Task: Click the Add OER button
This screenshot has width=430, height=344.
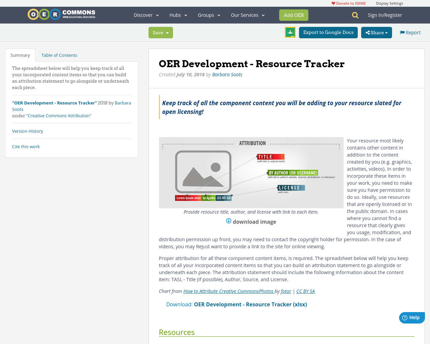Action: pos(294,15)
